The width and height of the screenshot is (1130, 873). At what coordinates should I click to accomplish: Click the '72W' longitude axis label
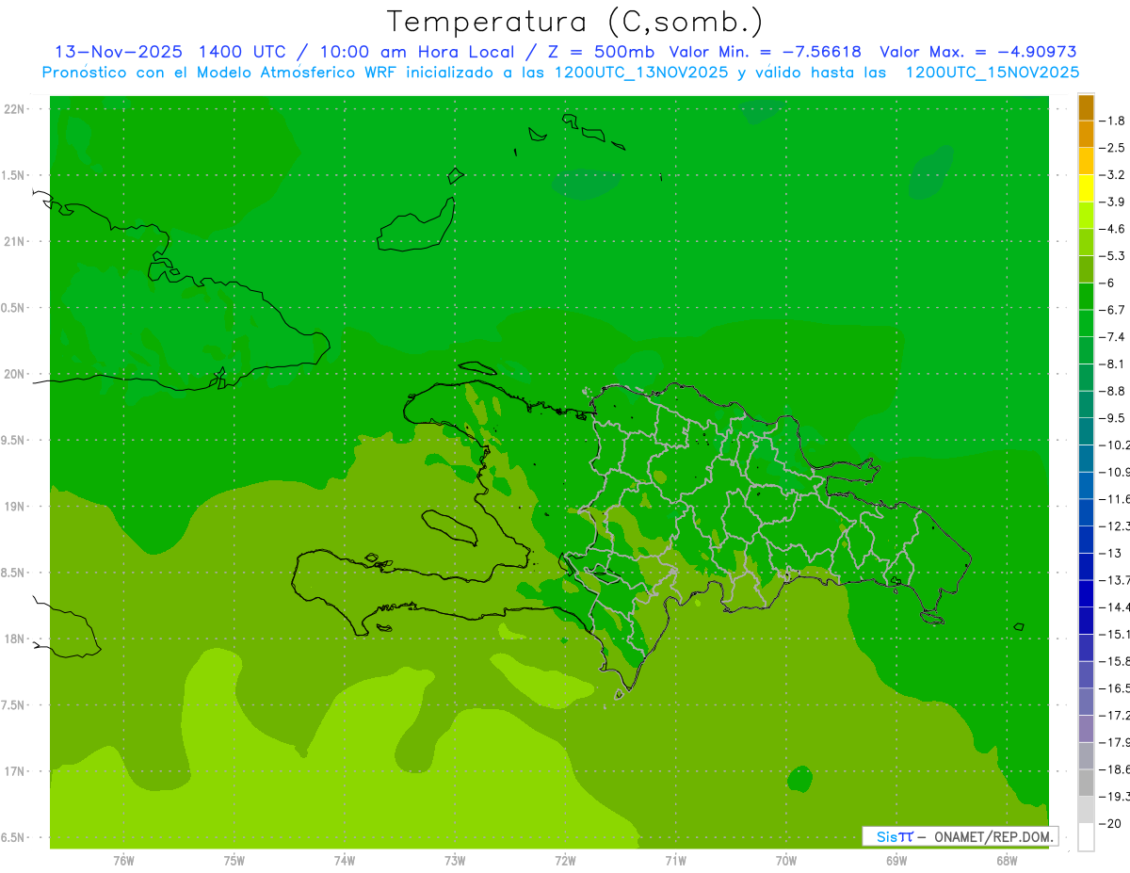pos(565,861)
